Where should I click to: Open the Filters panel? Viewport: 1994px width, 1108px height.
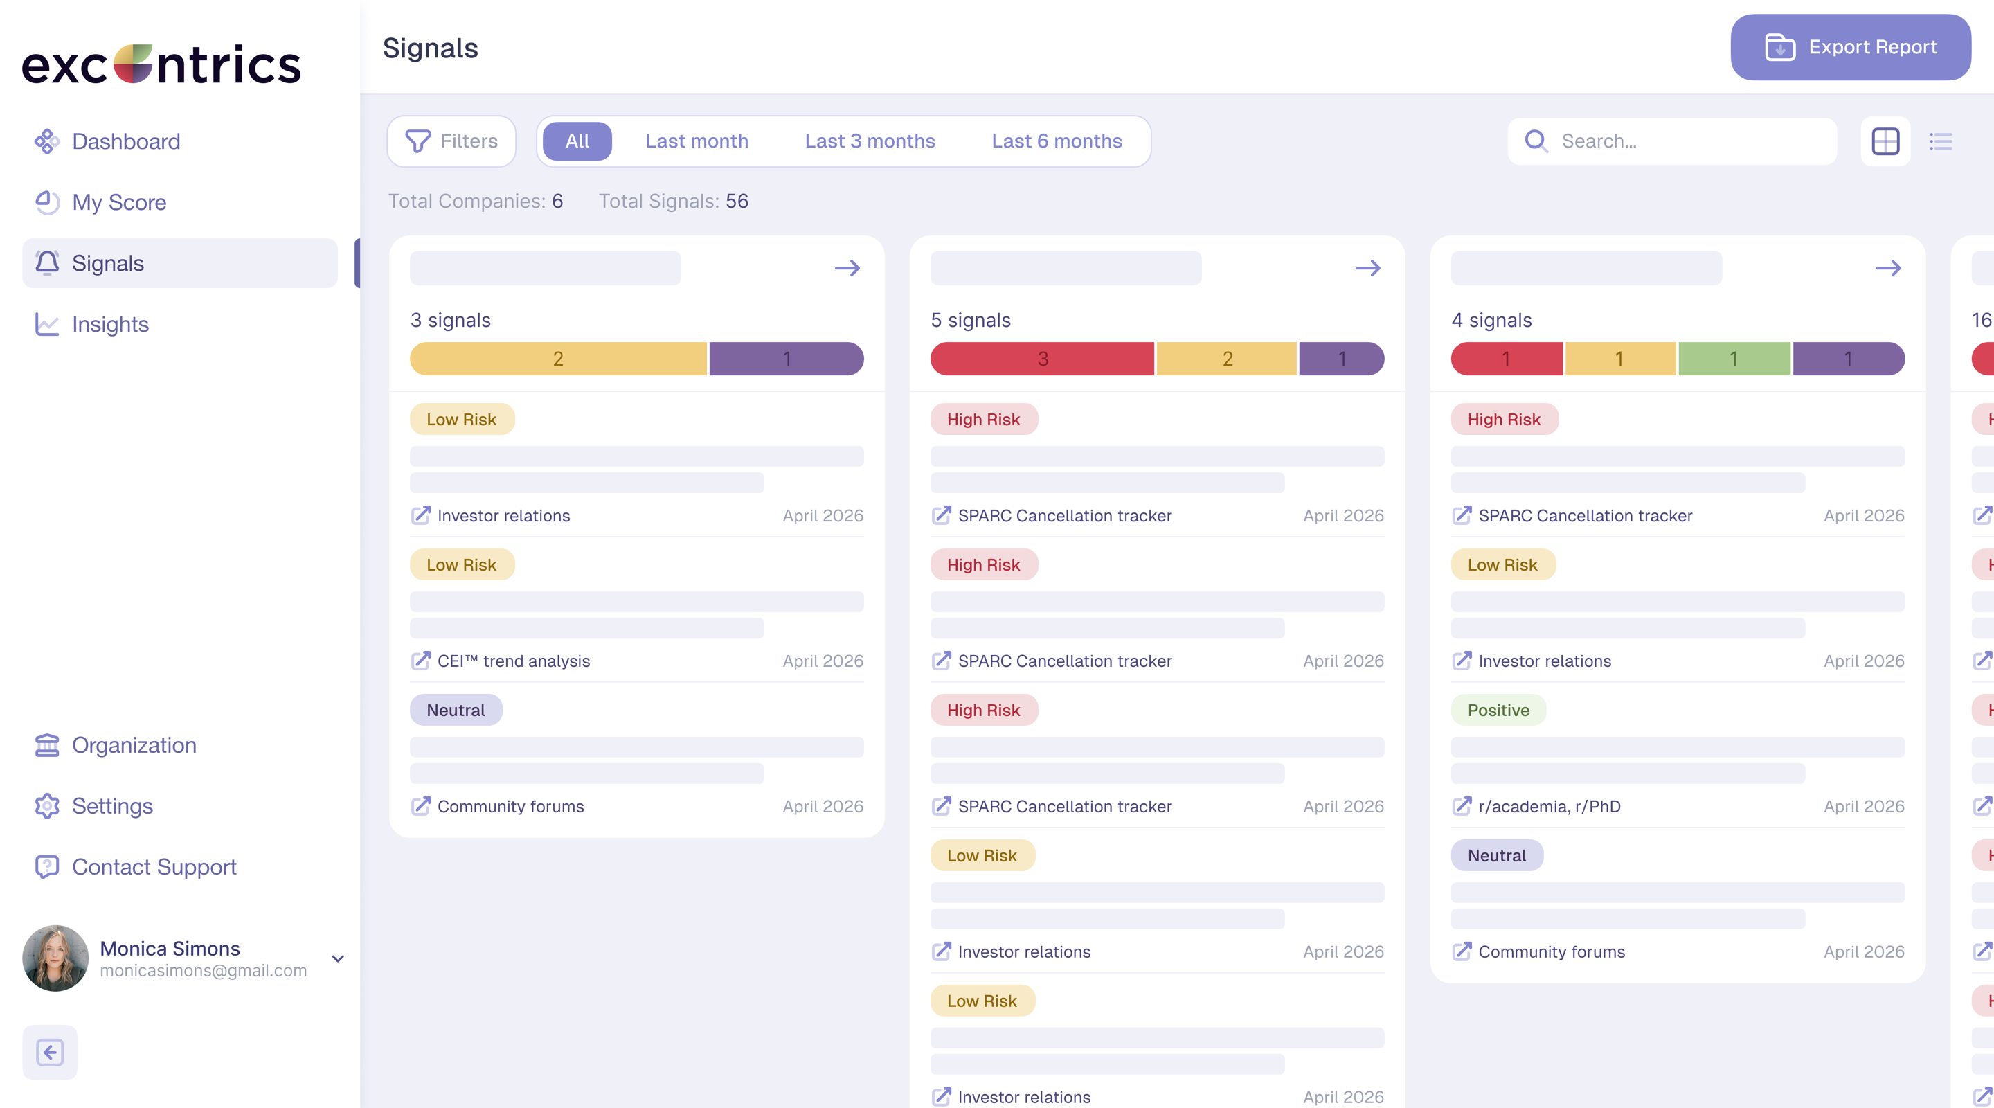tap(452, 141)
